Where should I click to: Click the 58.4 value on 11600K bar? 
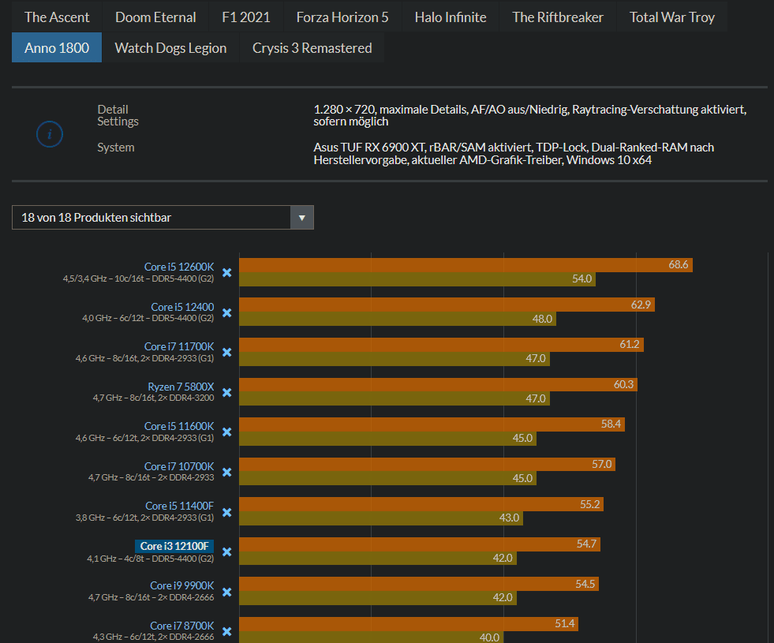coord(611,424)
